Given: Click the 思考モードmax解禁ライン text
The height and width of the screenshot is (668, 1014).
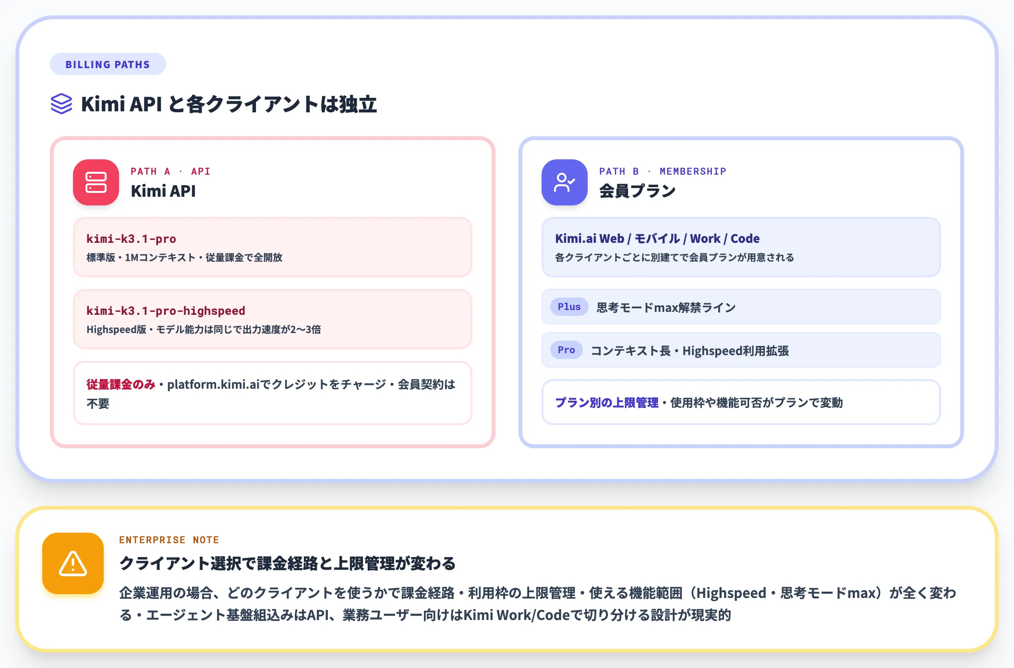Looking at the screenshot, I should [666, 307].
